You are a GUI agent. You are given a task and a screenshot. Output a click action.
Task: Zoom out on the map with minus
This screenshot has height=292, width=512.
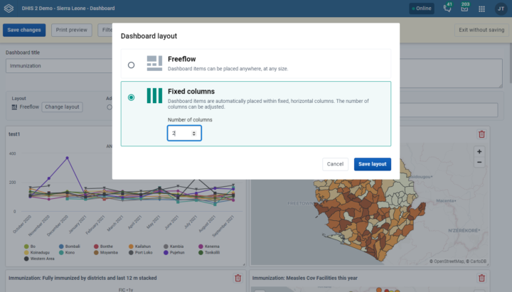(479, 162)
